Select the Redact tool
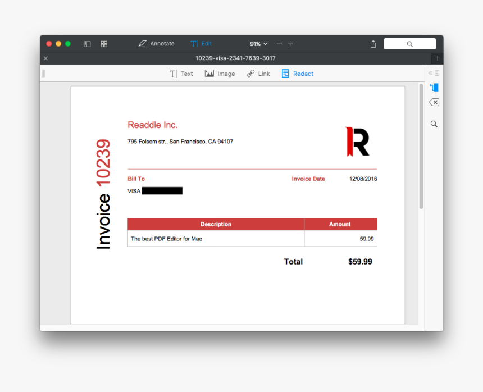This screenshot has height=392, width=483. pyautogui.click(x=298, y=74)
